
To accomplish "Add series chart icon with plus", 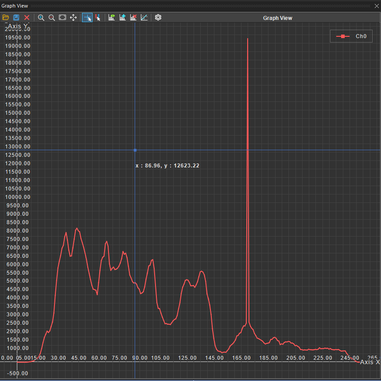I will (x=122, y=17).
